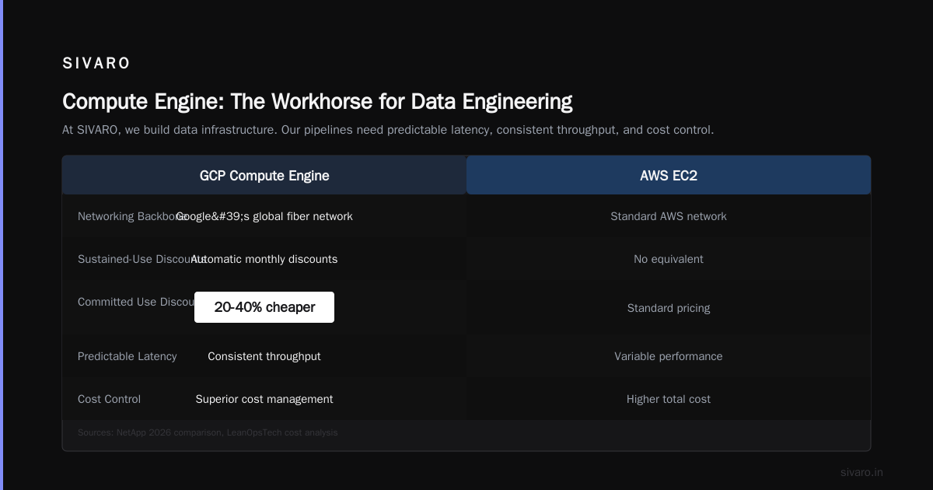Click the 'Standard AWS network' cell

[669, 216]
